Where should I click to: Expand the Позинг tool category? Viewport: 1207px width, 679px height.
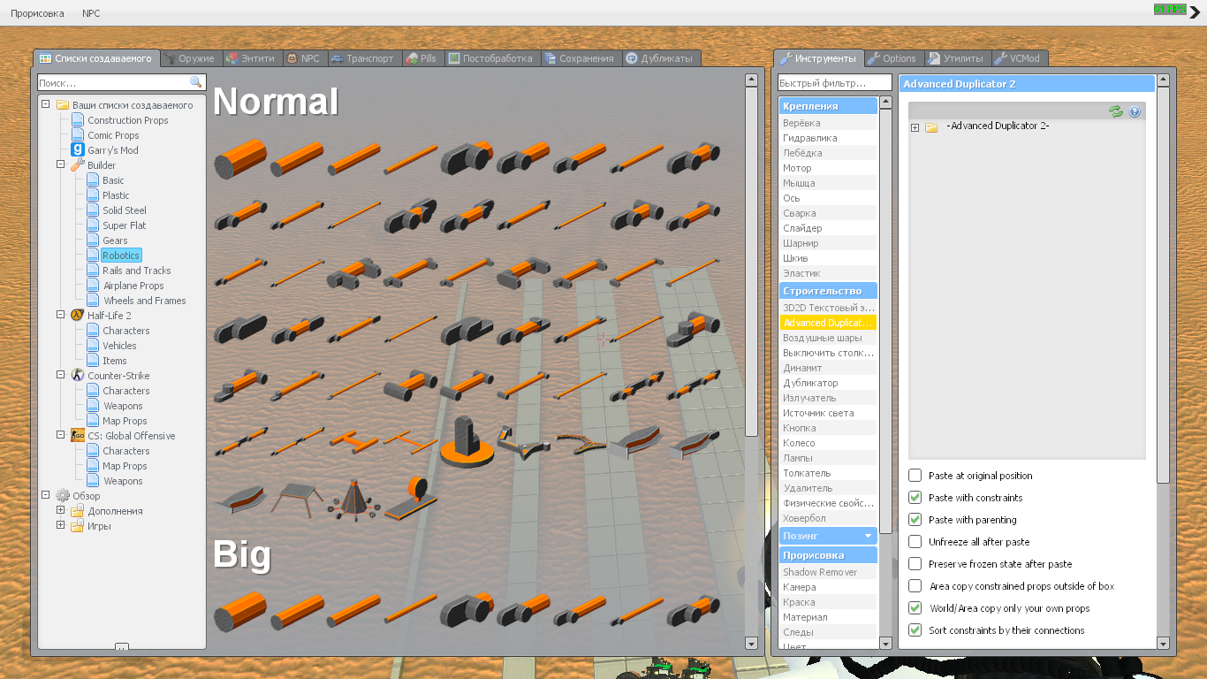coord(828,536)
